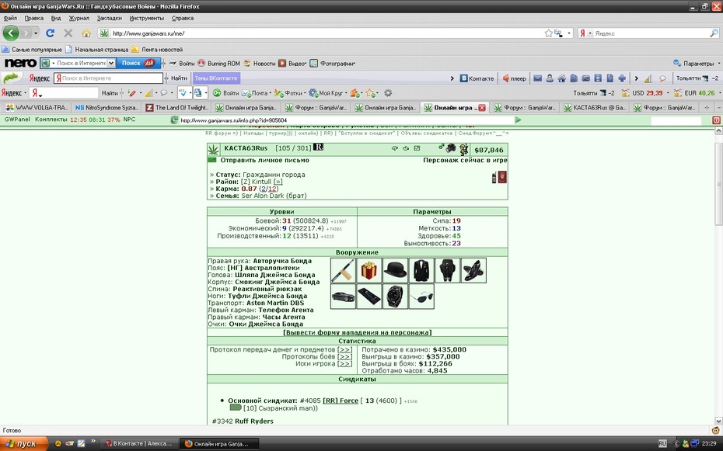
Task: Open the Иски игрока [>>] link
Action: [344, 363]
